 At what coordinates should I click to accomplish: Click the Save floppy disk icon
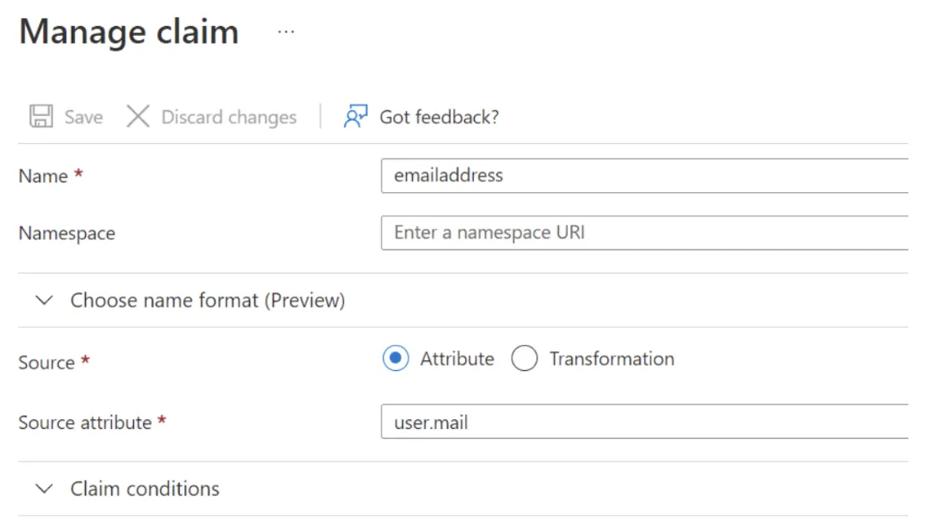pyautogui.click(x=41, y=117)
